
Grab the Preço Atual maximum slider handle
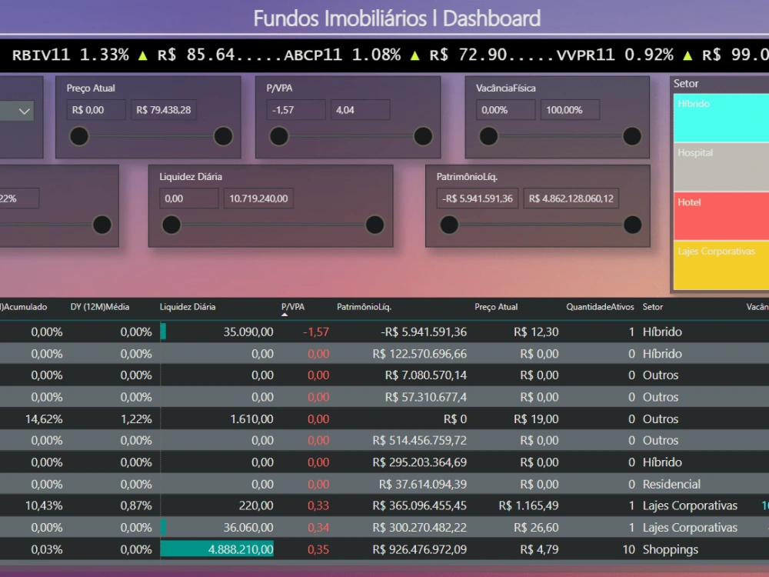click(223, 136)
